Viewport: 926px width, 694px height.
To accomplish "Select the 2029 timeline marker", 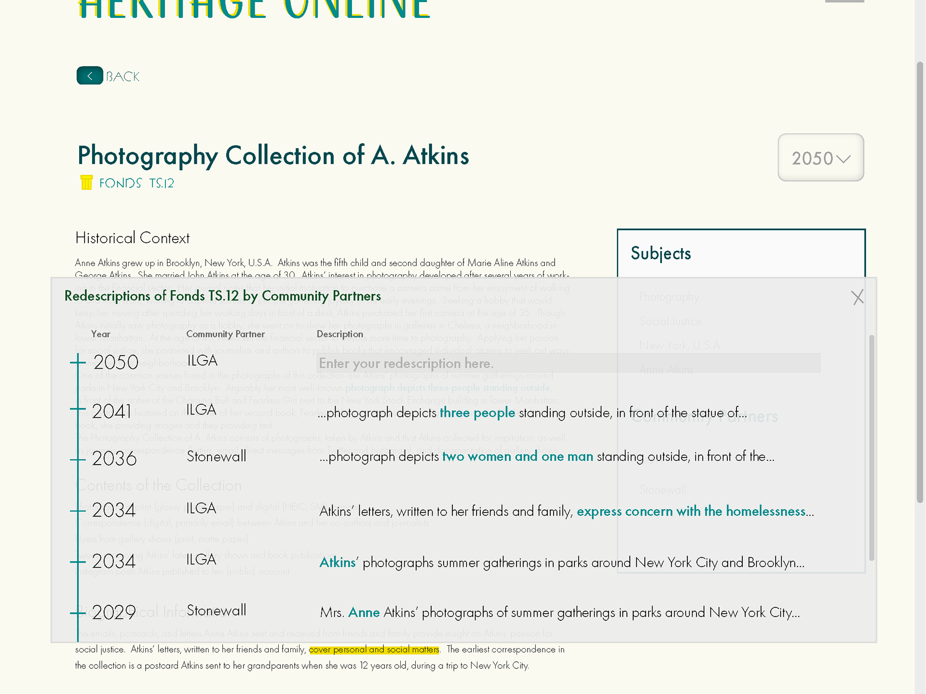I will pyautogui.click(x=78, y=613).
